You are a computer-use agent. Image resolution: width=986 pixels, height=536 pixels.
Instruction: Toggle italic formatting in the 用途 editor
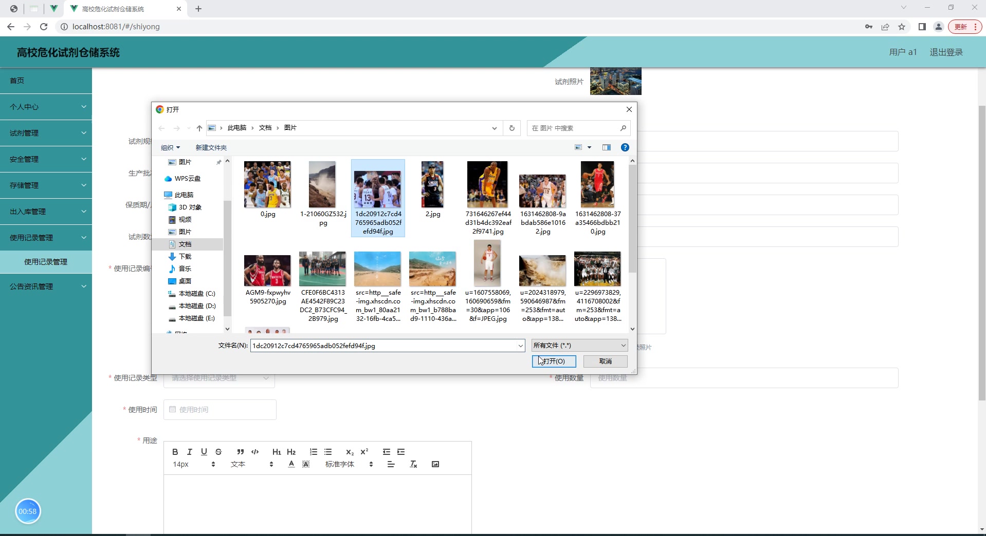[x=190, y=452]
